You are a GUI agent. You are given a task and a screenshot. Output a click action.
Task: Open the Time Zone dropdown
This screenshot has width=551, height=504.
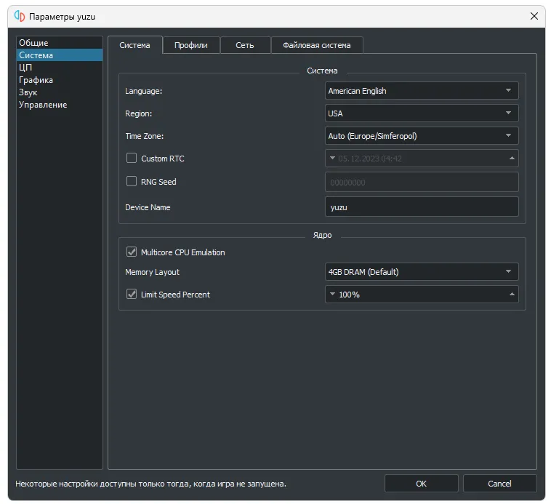(x=422, y=136)
